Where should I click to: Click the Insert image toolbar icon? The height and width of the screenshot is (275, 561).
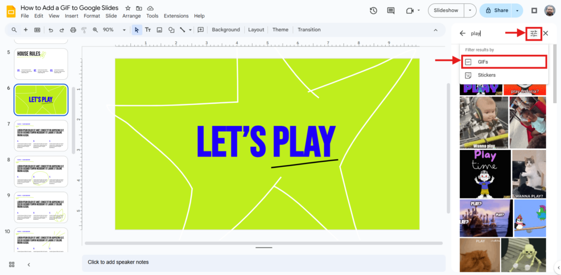pyautogui.click(x=159, y=30)
